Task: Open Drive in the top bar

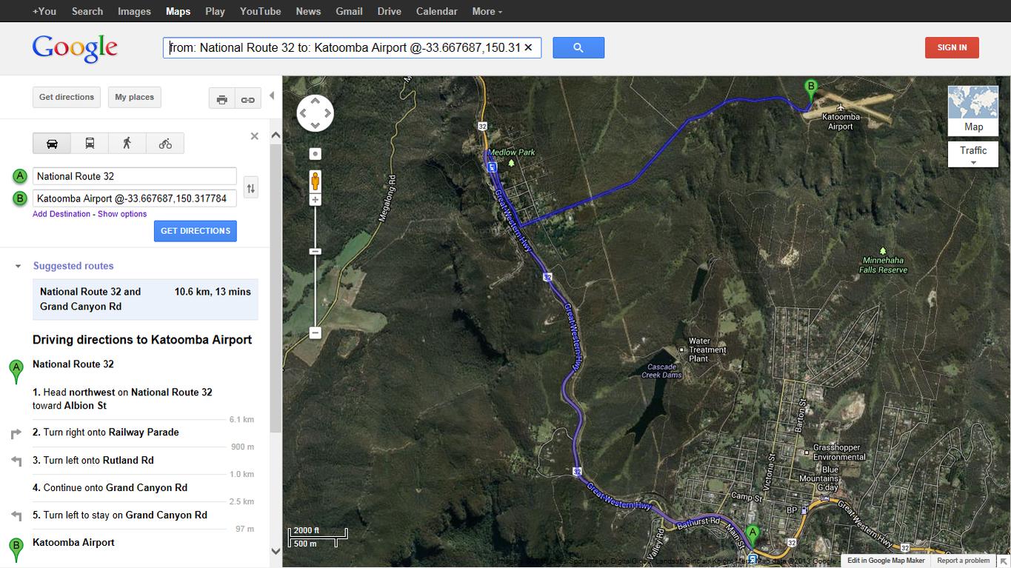Action: 389,11
